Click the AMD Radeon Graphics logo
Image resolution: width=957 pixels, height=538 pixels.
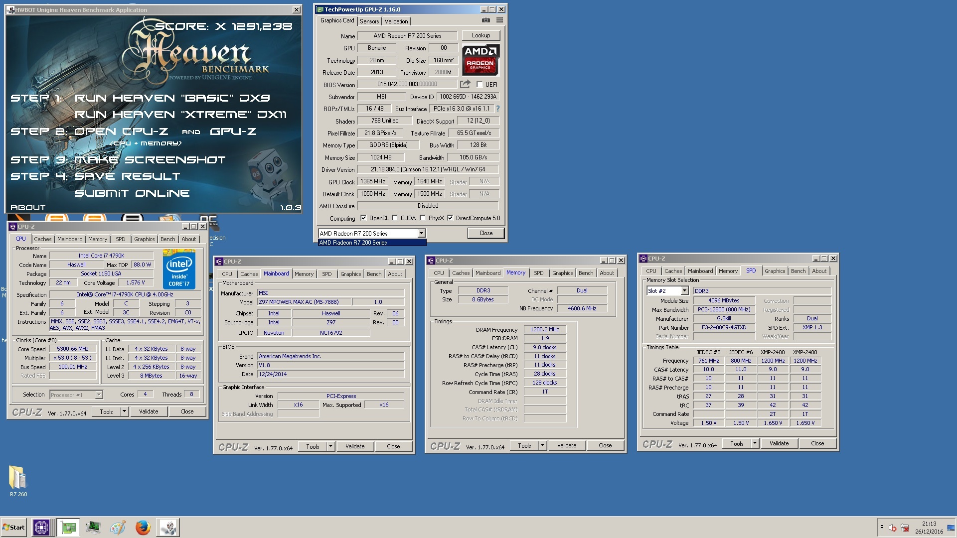point(480,60)
